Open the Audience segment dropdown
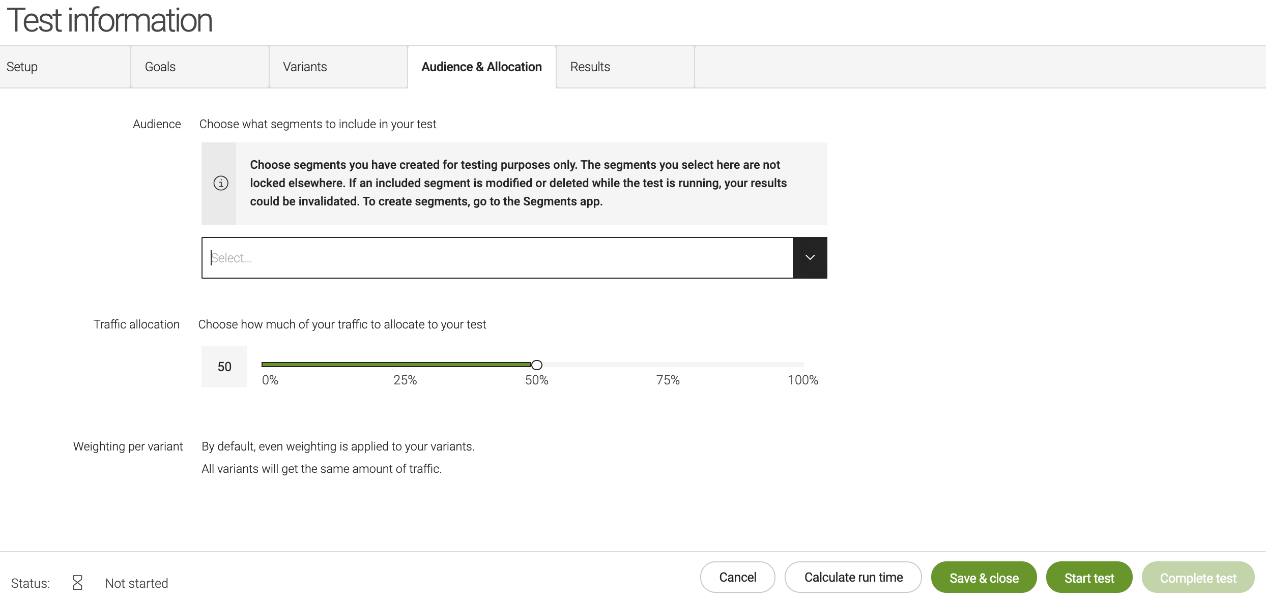The width and height of the screenshot is (1266, 601). [x=809, y=257]
